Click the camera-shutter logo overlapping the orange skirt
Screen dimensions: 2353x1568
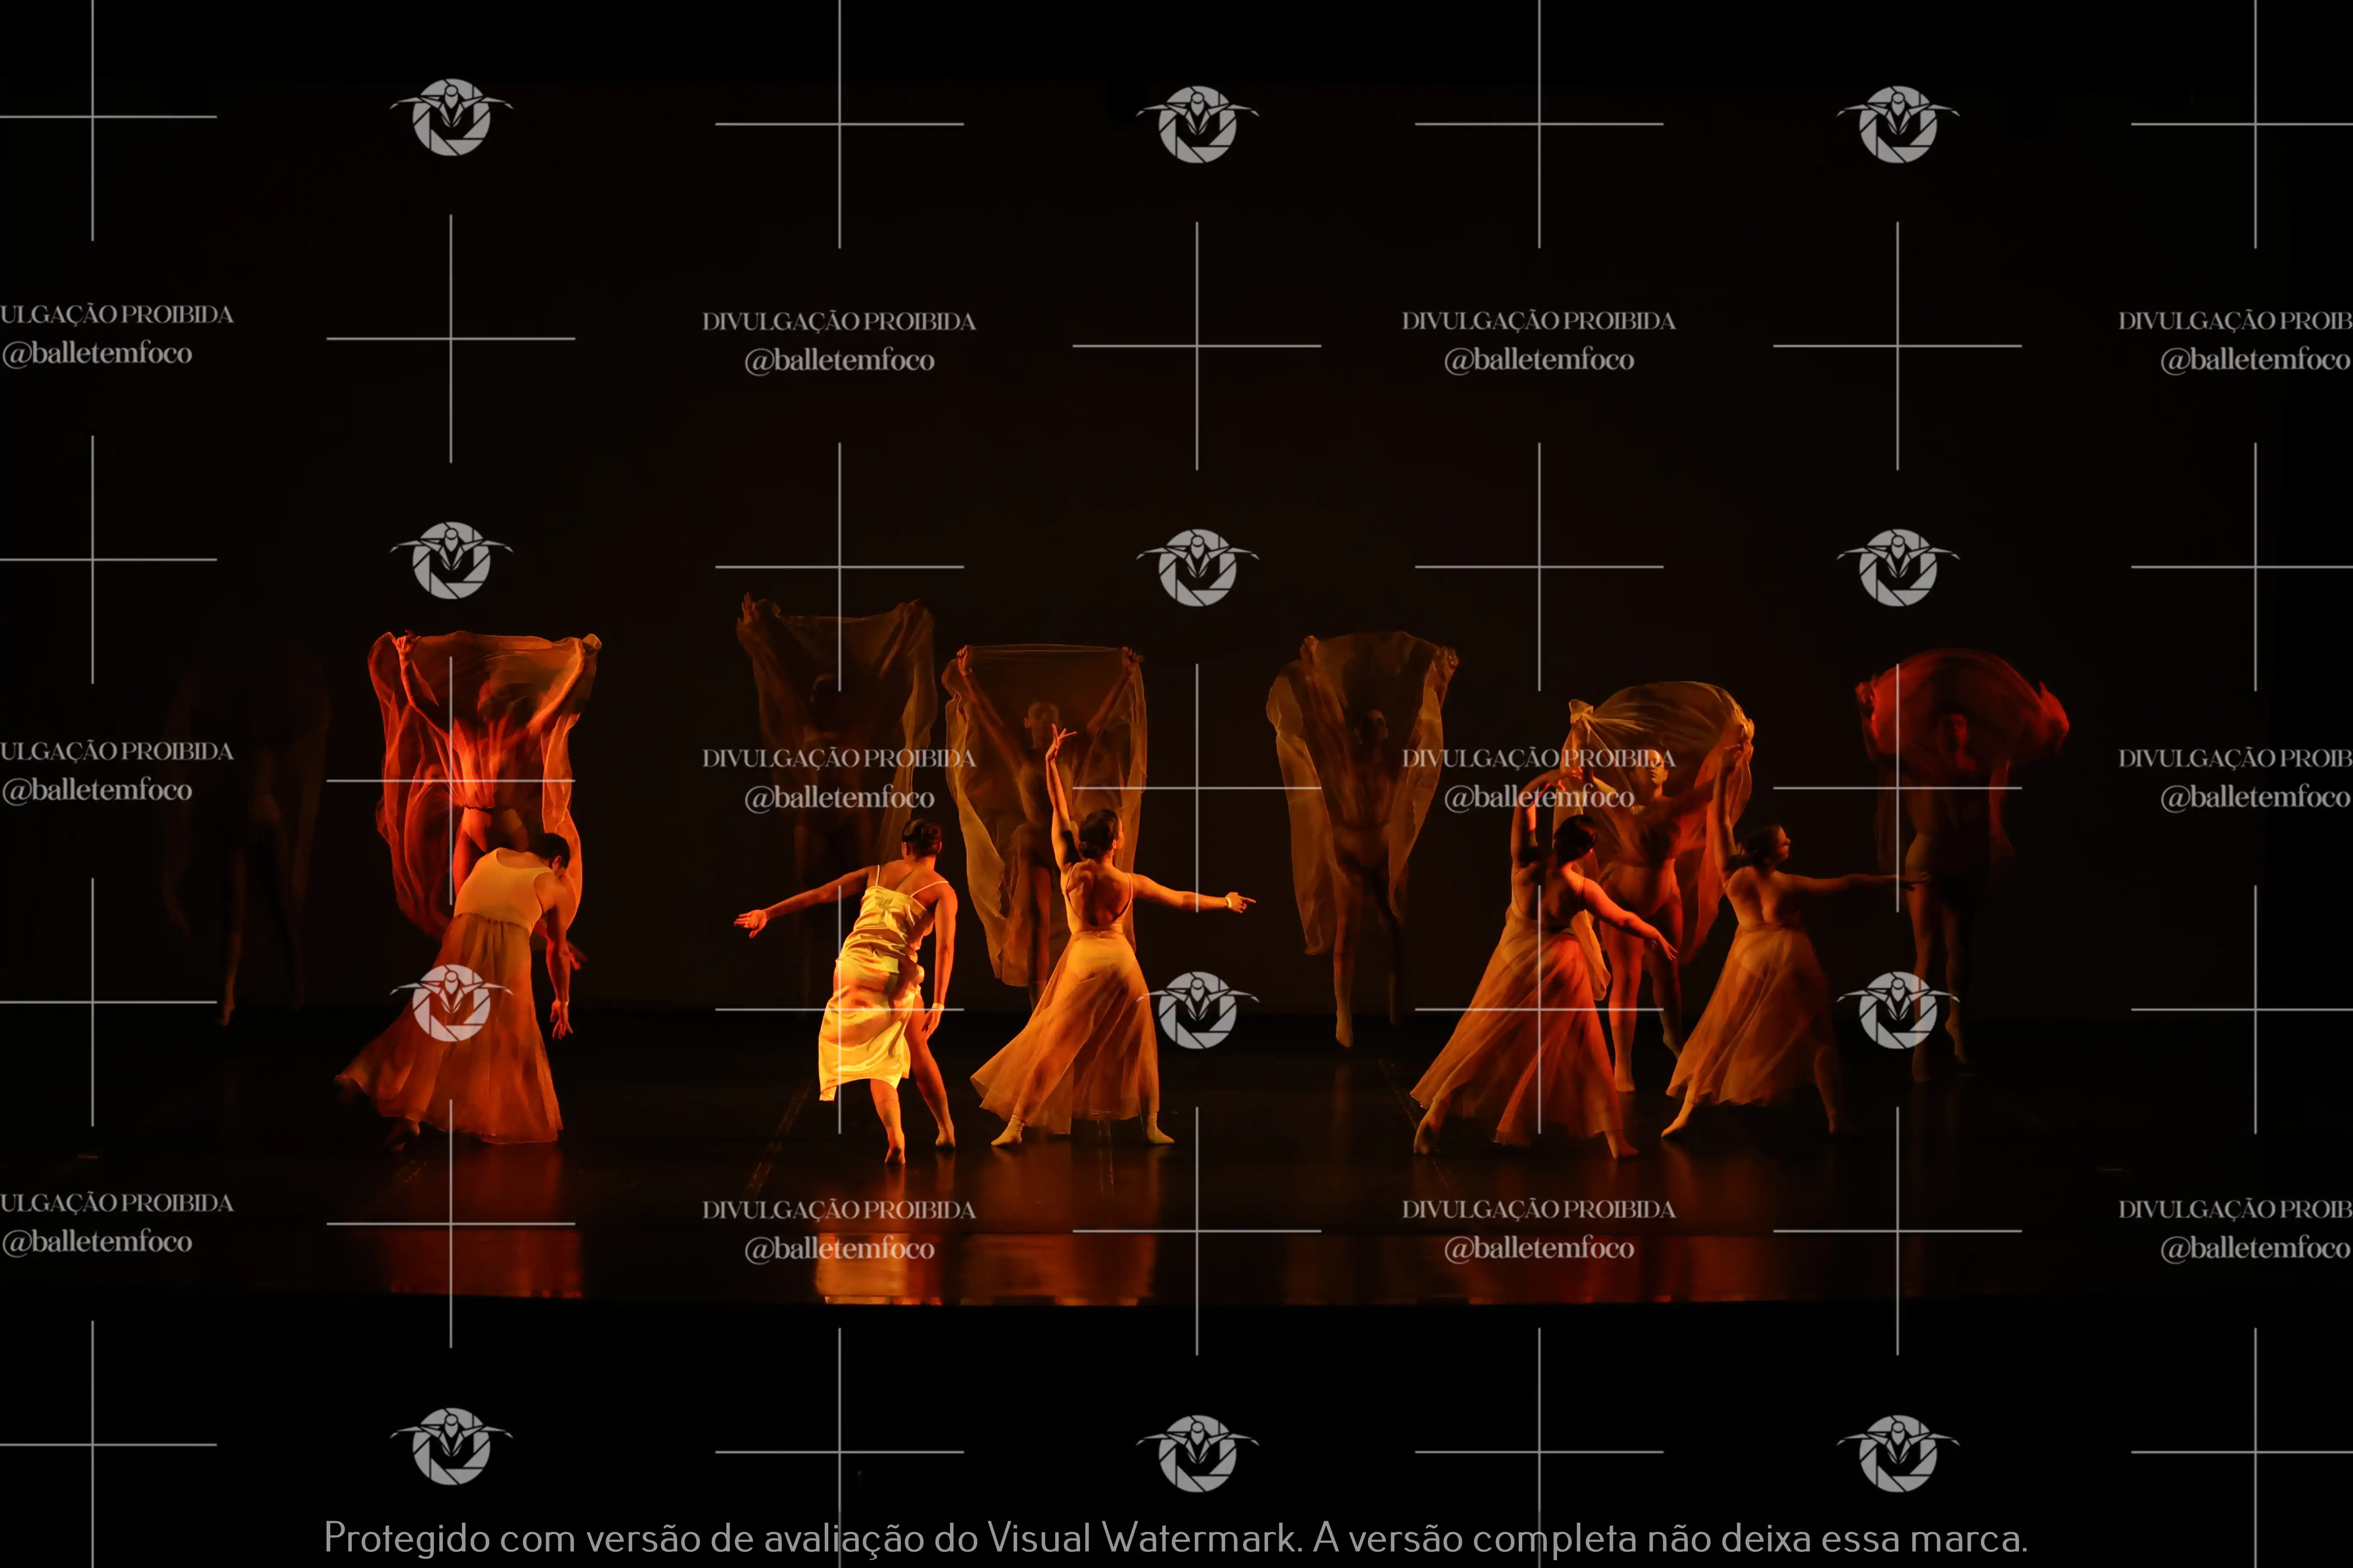tap(451, 1003)
